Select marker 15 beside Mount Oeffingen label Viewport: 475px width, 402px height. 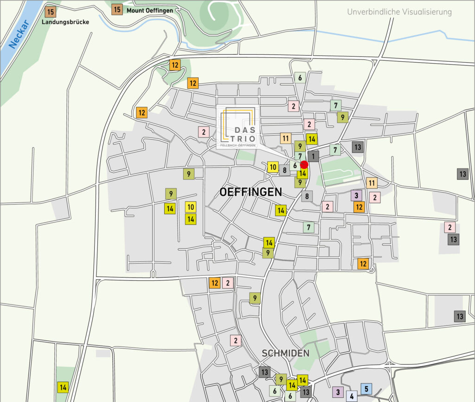point(117,9)
